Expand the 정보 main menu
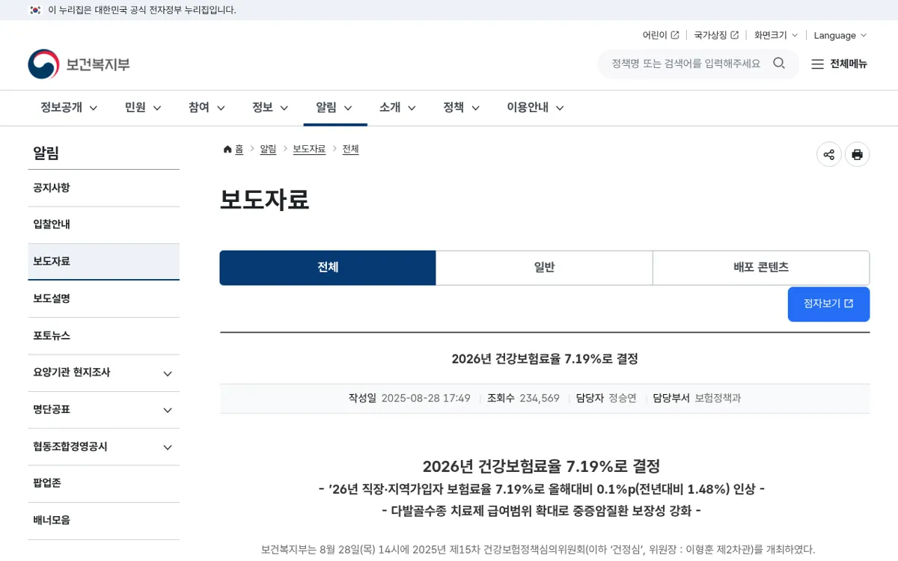This screenshot has height=561, width=898. click(x=270, y=108)
